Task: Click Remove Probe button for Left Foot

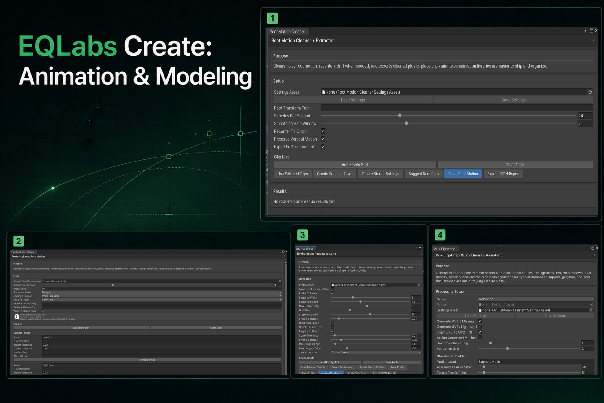Action: click(x=147, y=360)
